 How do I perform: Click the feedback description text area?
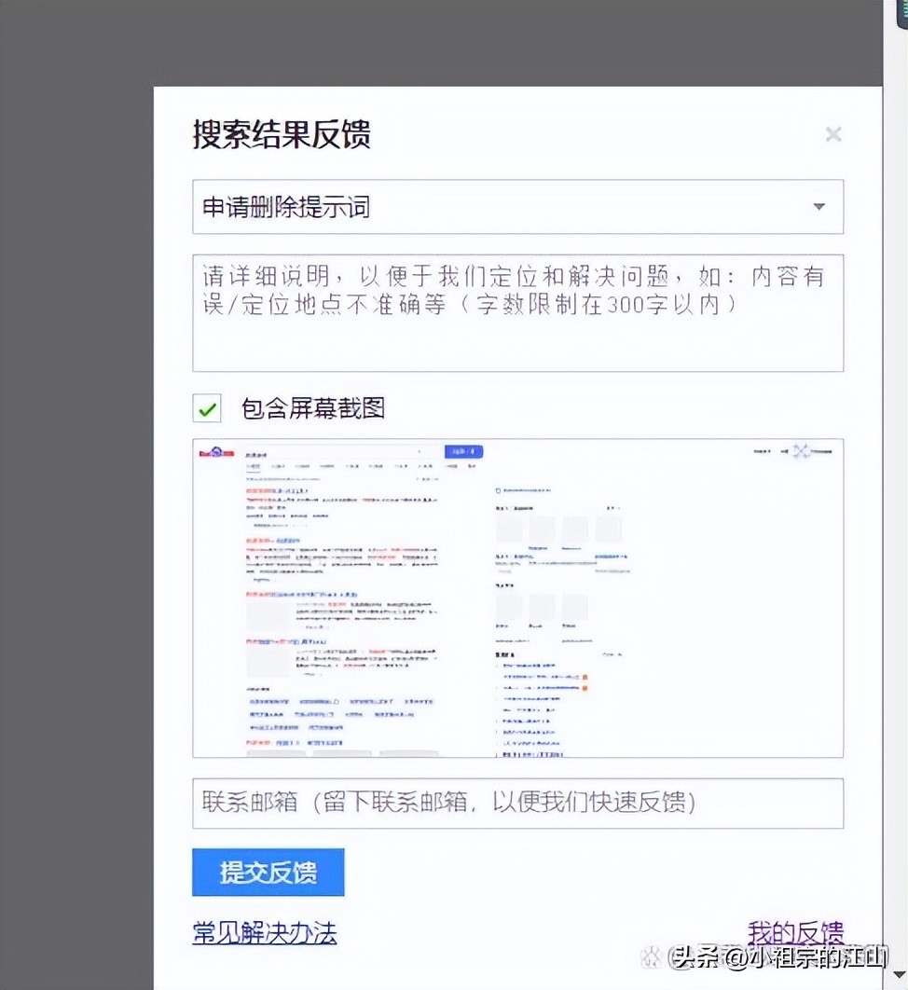click(518, 308)
